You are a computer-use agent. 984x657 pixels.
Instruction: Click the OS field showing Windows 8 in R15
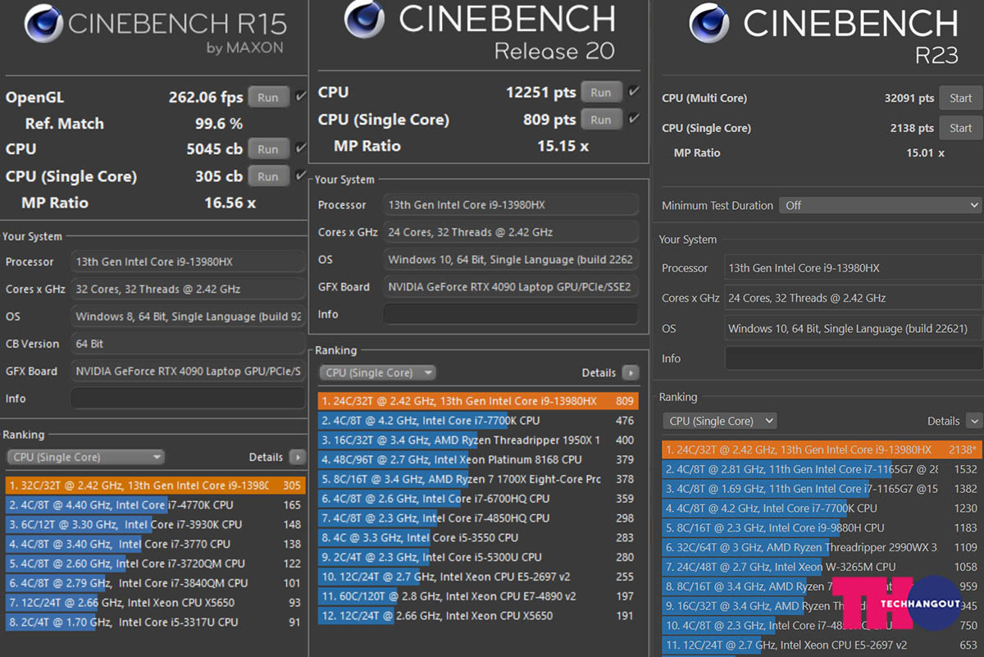188,316
